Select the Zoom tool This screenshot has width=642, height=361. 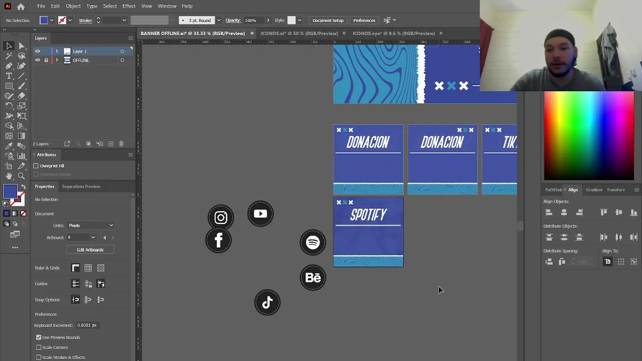(x=22, y=176)
